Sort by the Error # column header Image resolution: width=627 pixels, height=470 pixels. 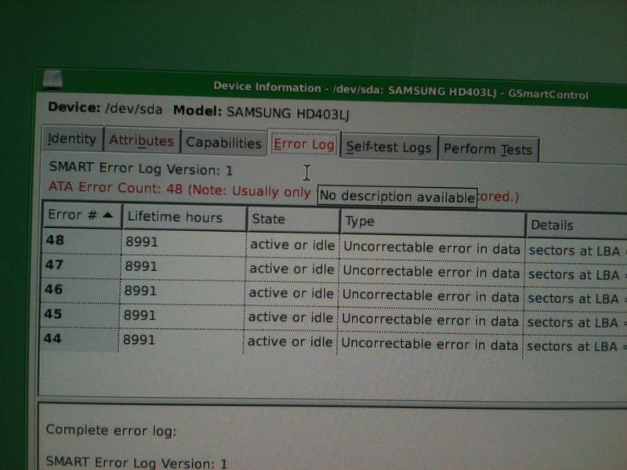tap(82, 215)
